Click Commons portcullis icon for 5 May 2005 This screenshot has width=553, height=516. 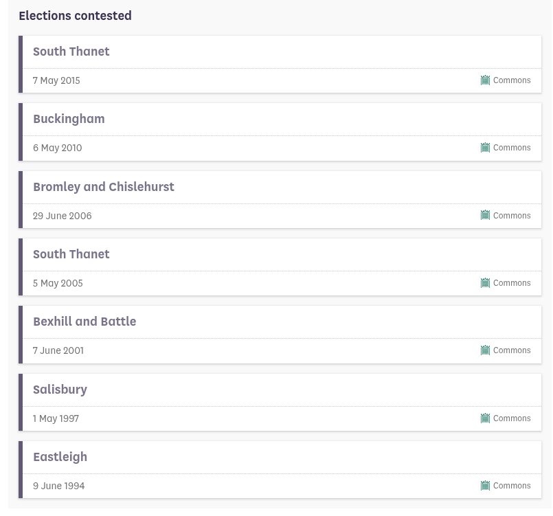(x=485, y=283)
